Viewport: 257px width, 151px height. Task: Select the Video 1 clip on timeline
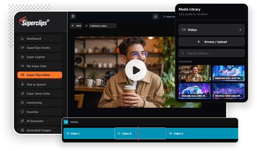[89, 133]
